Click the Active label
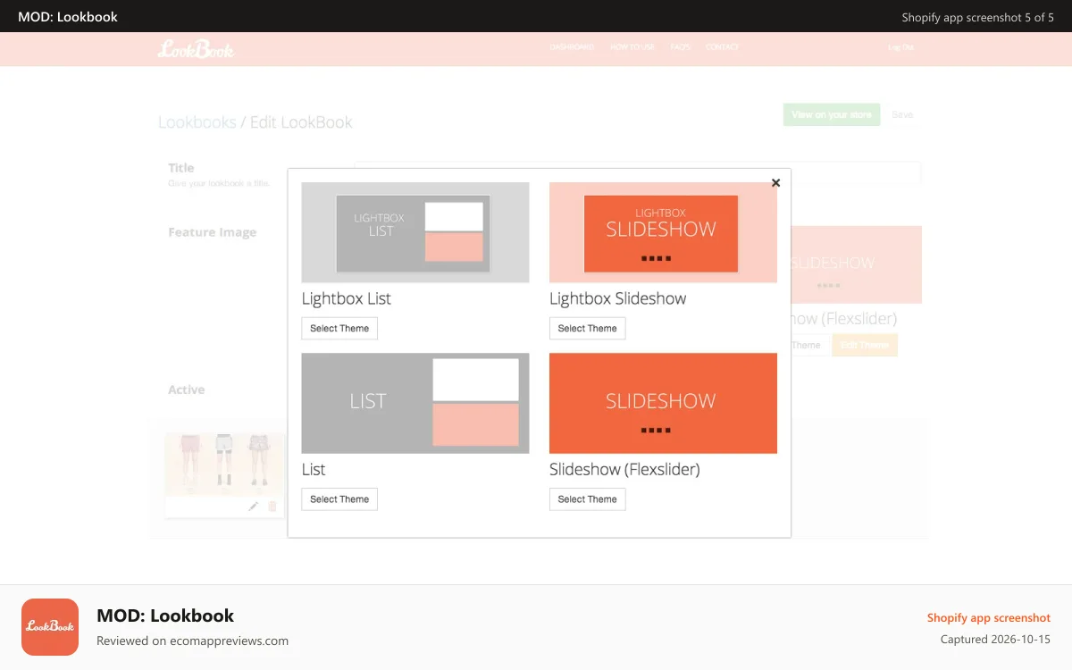Viewport: 1072px width, 670px height. (187, 389)
